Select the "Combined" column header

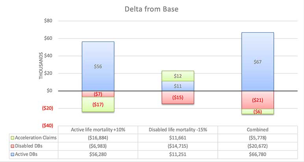pos(258,130)
